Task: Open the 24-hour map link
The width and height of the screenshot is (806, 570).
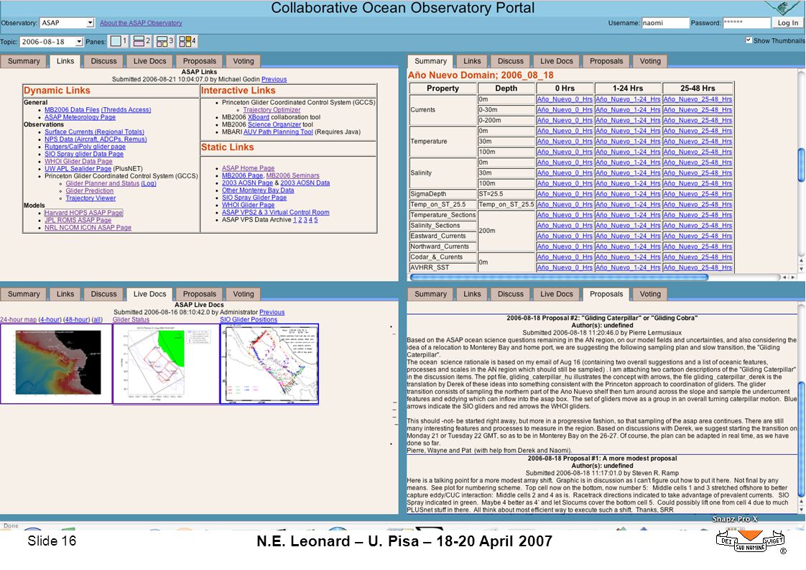Action: (19, 319)
